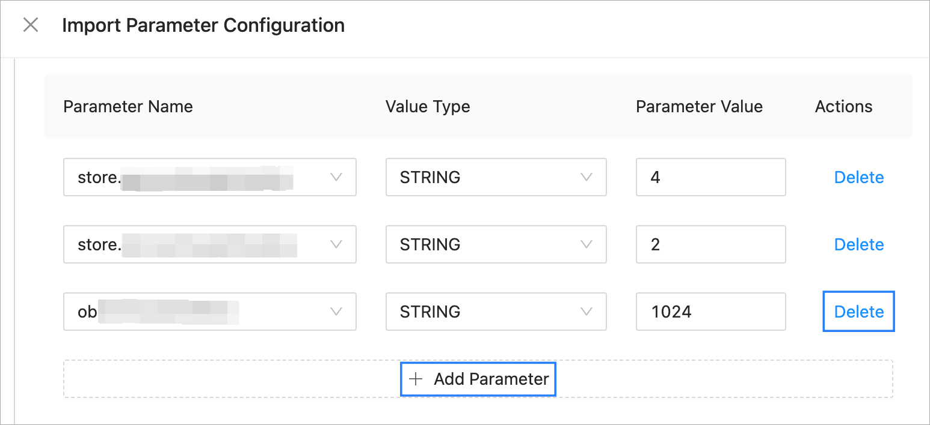
Task: Click the Parameter Name column header
Action: pyautogui.click(x=128, y=107)
